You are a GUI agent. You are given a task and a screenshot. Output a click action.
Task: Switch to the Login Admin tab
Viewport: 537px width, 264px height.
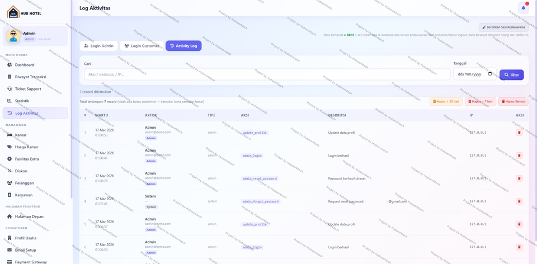(x=98, y=46)
